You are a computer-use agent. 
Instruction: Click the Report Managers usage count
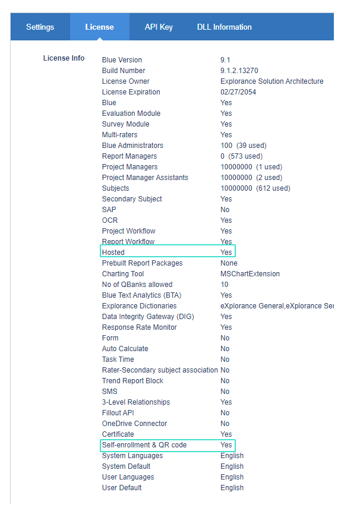coord(241,156)
